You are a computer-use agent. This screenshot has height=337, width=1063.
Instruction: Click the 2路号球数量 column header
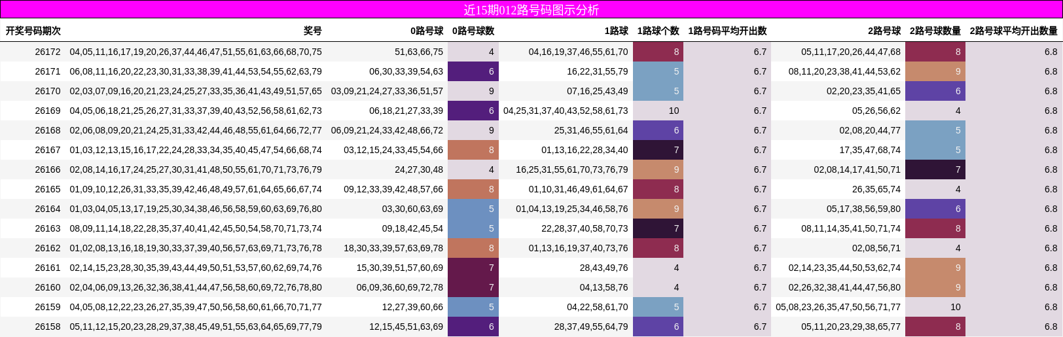coord(935,31)
